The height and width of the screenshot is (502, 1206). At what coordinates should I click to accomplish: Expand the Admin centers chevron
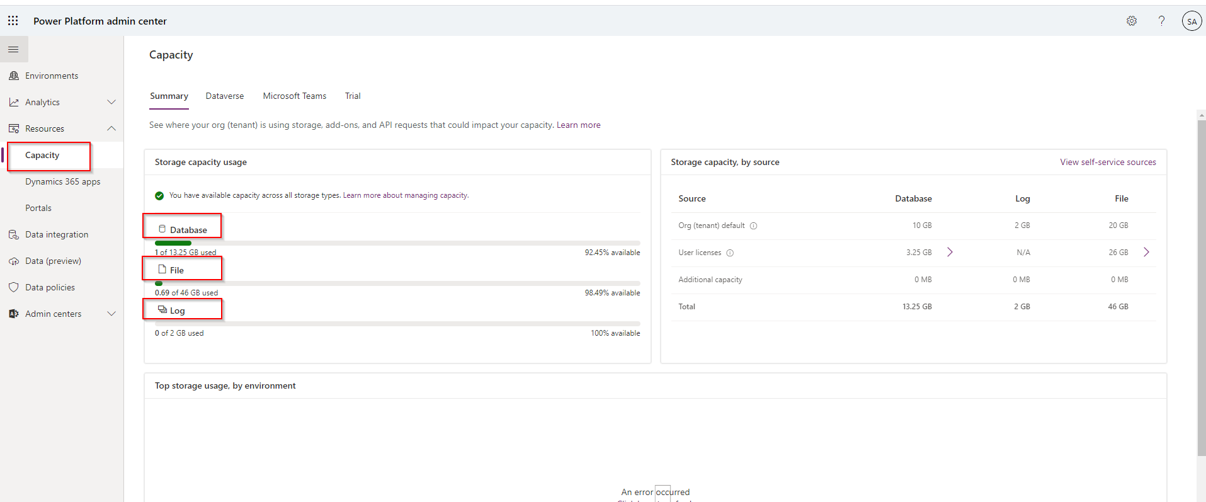111,314
